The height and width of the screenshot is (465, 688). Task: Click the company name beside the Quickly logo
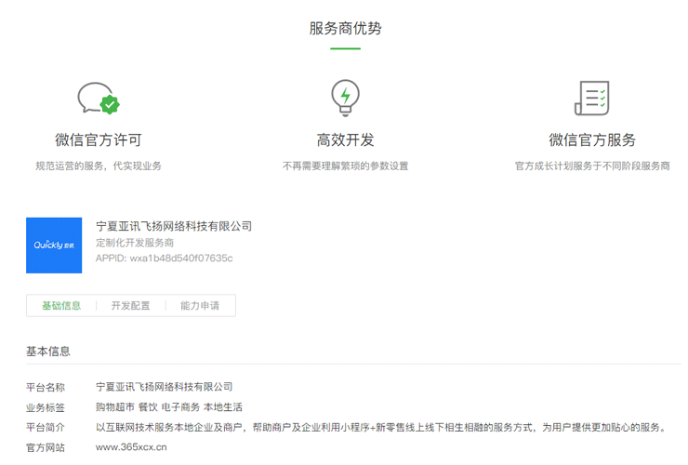coord(174,226)
